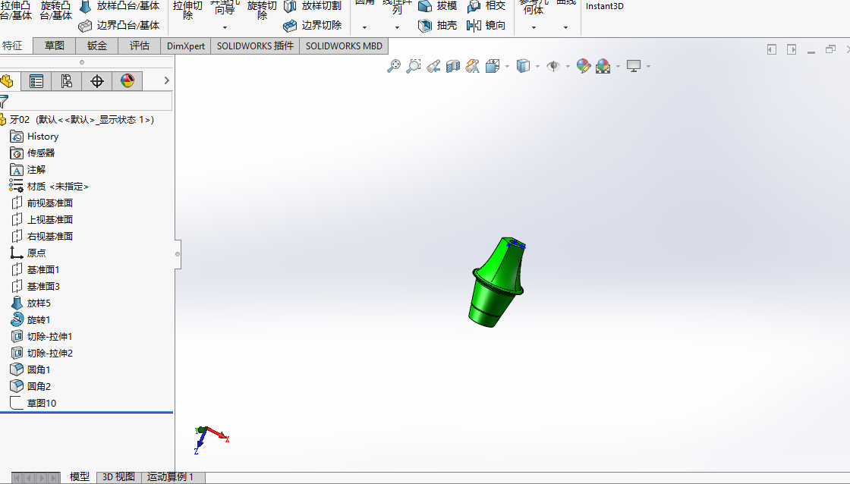Zoom to fit the model in view

[394, 66]
